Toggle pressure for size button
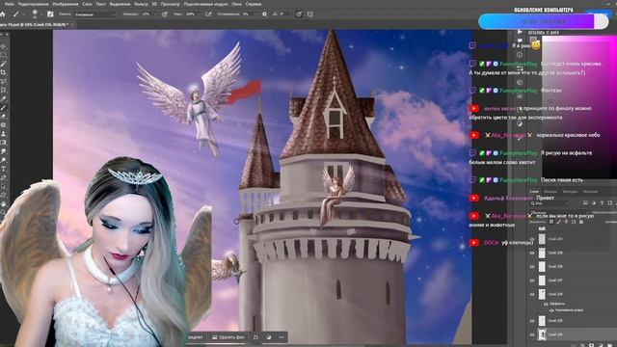Screen dimensions: 617x347 pos(299,14)
